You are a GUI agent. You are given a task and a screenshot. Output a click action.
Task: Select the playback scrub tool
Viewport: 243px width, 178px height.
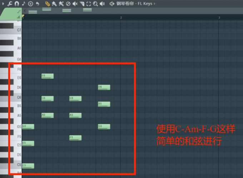[102, 4]
